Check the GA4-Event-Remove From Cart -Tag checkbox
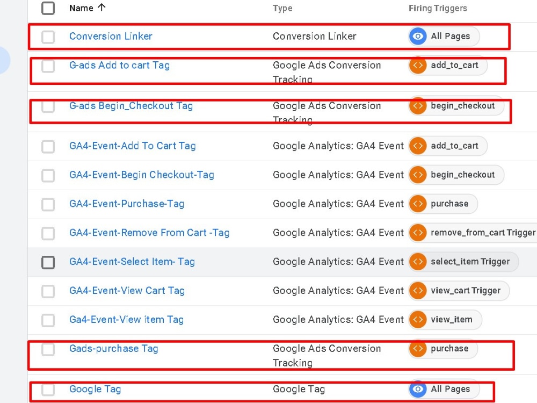This screenshot has height=403, width=537. [48, 233]
